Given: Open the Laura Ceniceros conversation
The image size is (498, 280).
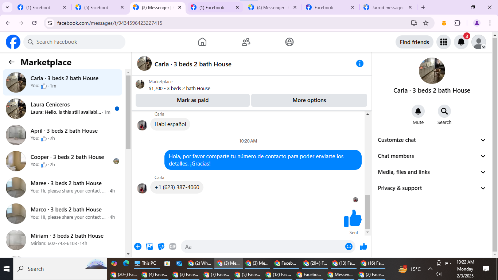Looking at the screenshot, I should click(x=63, y=109).
